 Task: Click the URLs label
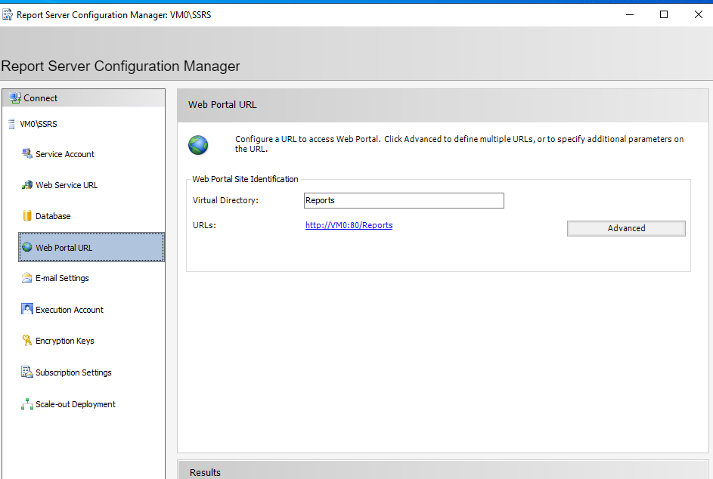tap(204, 225)
